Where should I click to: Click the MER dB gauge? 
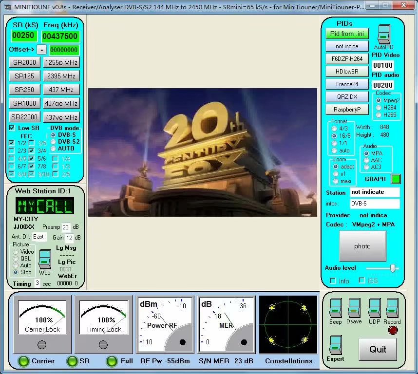[227, 325]
